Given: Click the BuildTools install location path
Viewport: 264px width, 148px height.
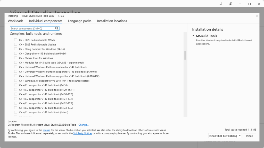Looking at the screenshot, I should (42, 125).
